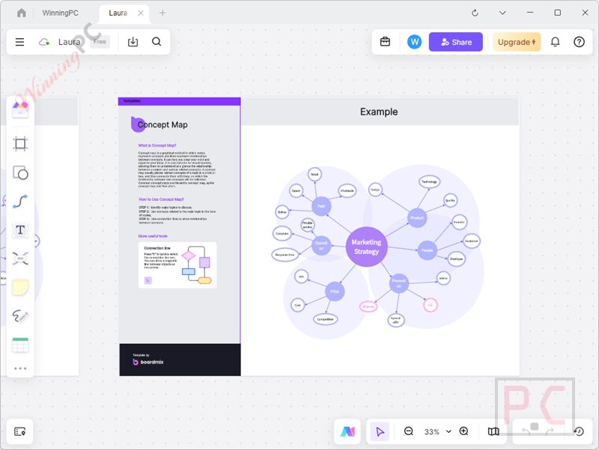Select the Table tool
This screenshot has width=599, height=450.
tap(20, 345)
